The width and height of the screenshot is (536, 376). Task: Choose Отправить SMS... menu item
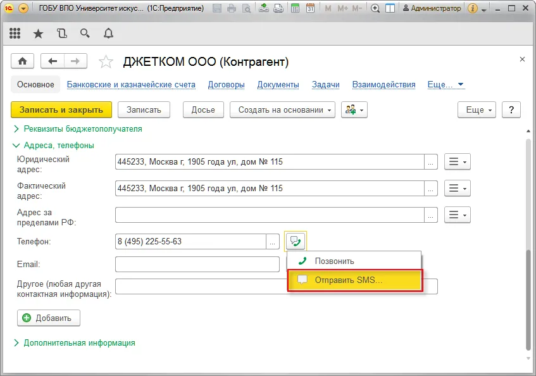click(355, 280)
